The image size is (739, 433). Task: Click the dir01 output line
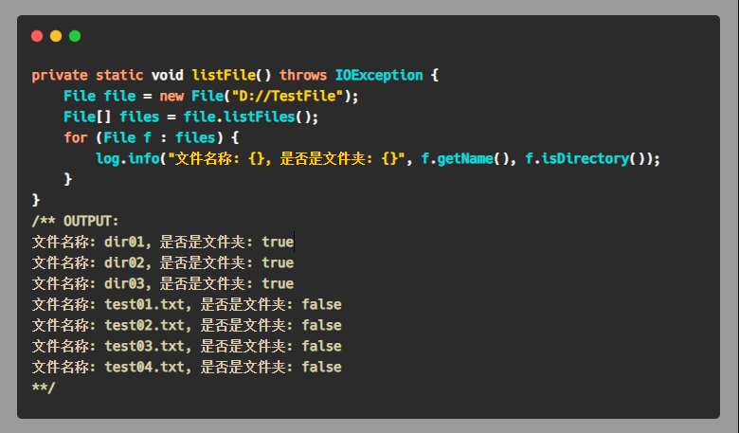[163, 242]
